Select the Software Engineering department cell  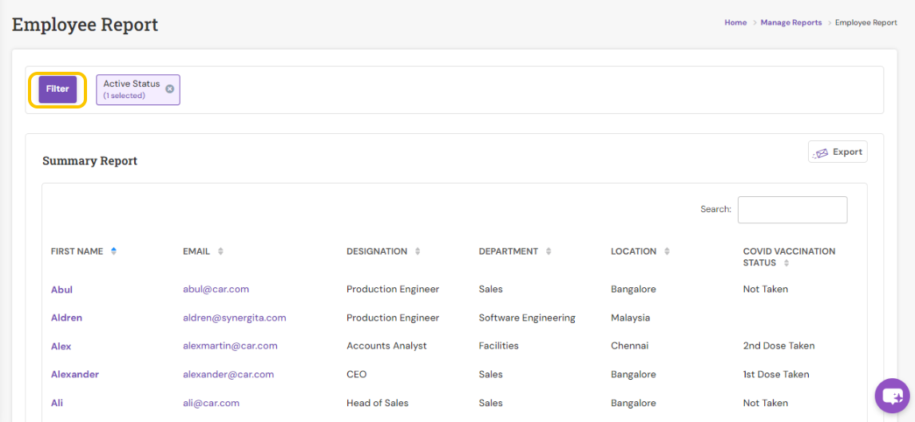527,317
